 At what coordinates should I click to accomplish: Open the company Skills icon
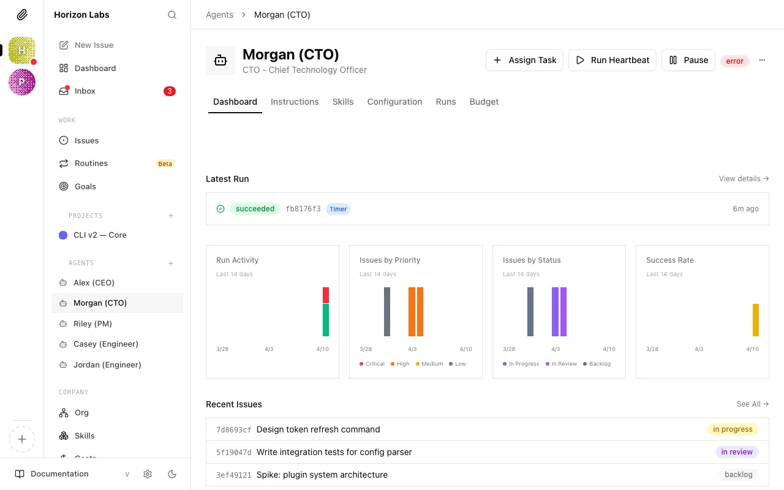point(64,435)
